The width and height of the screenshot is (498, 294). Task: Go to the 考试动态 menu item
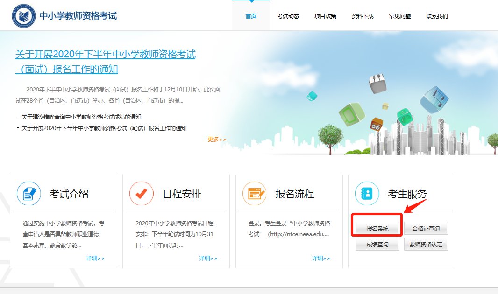click(288, 16)
